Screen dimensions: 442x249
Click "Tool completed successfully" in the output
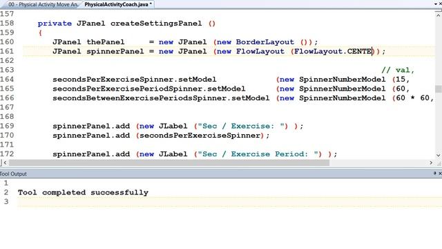point(83,192)
